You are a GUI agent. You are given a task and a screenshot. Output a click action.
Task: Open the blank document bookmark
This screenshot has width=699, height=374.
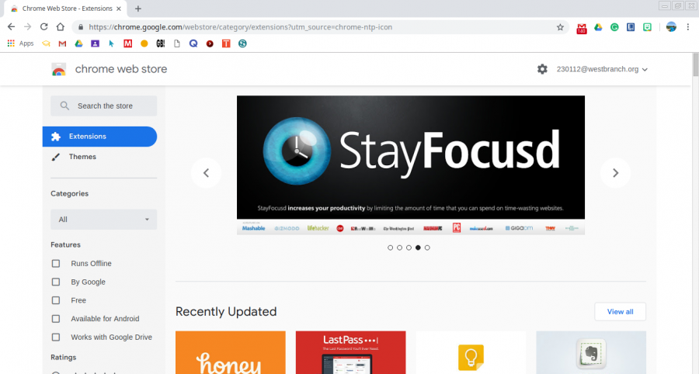coord(177,43)
